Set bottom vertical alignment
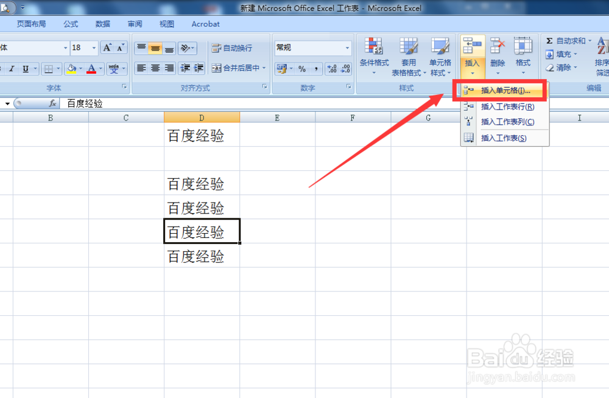Image resolution: width=609 pixels, height=398 pixels. 169,47
